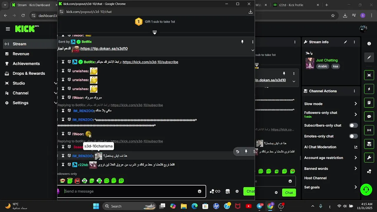Open YouTube from the taskbar
The image size is (377, 212).
point(249,206)
